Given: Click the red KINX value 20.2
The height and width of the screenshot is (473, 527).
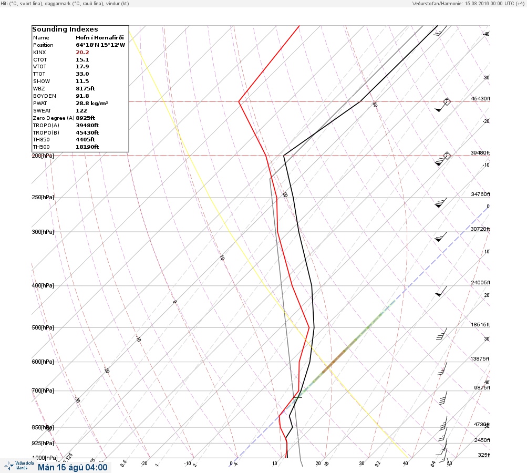Looking at the screenshot, I should (x=82, y=52).
